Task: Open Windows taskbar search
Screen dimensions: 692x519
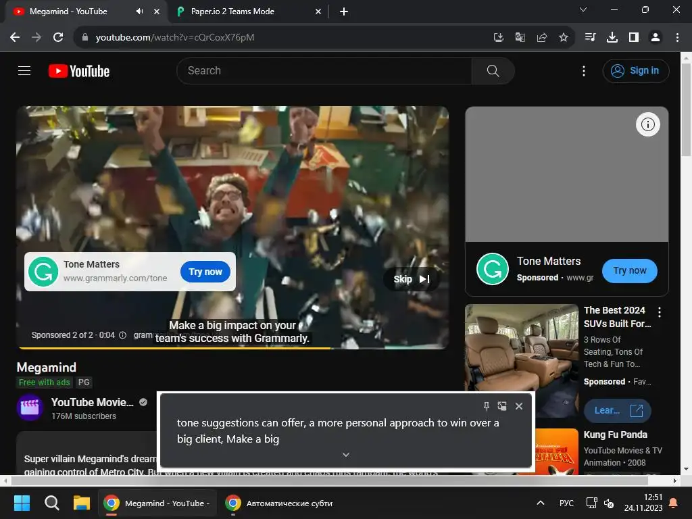Action: 51,503
